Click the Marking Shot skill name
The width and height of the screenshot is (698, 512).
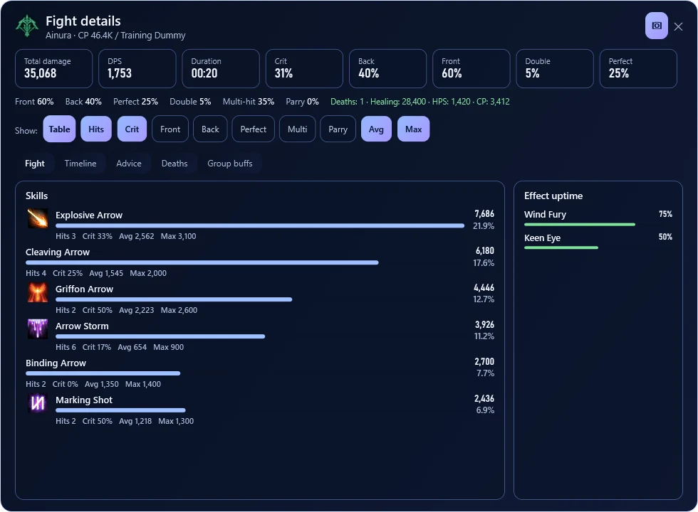point(84,400)
